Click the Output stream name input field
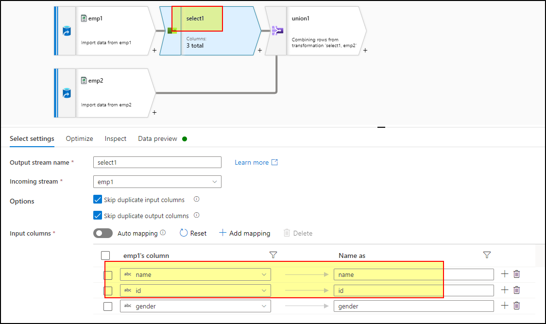This screenshot has height=324, width=546. coord(157,162)
